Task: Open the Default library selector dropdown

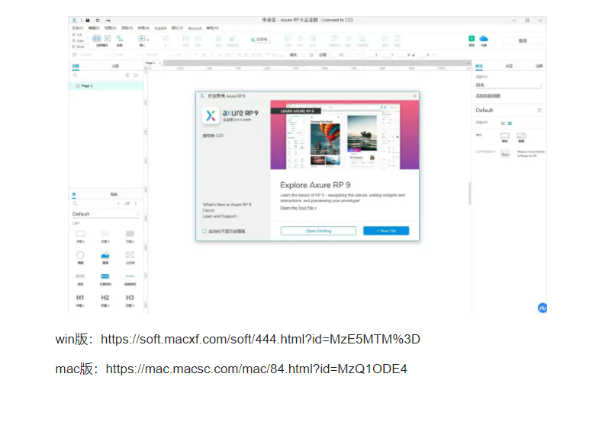Action: [105, 214]
